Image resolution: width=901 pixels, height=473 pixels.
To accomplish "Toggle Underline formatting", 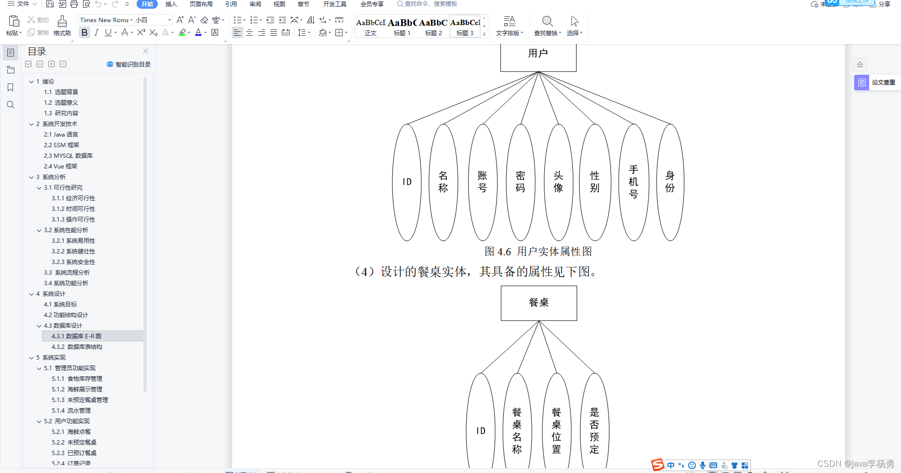I will 108,32.
